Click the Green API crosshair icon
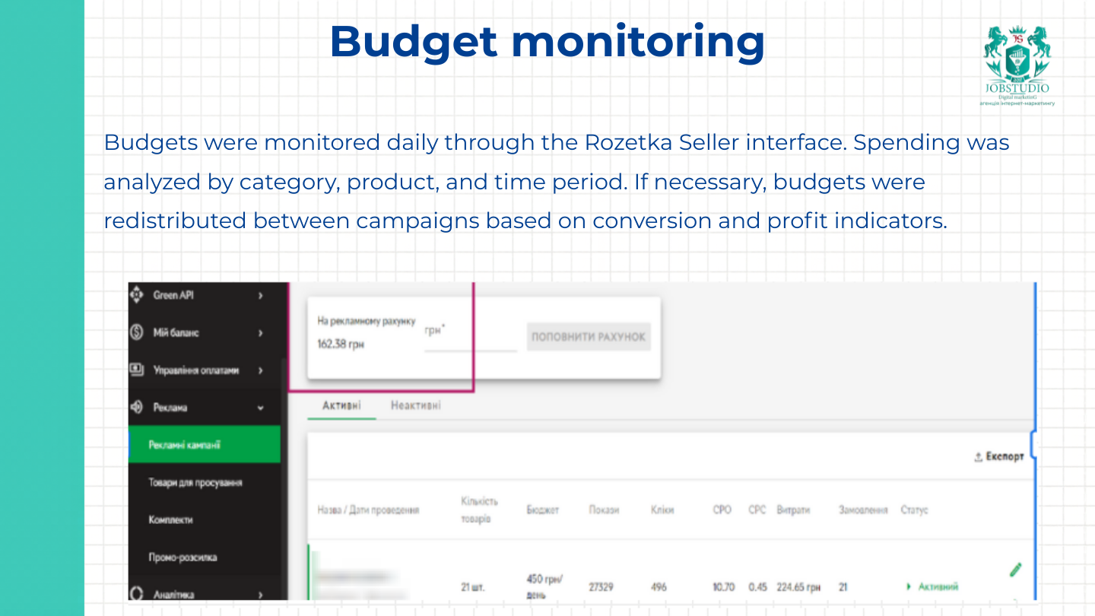Viewport: 1095px width, 616px height. 137,294
